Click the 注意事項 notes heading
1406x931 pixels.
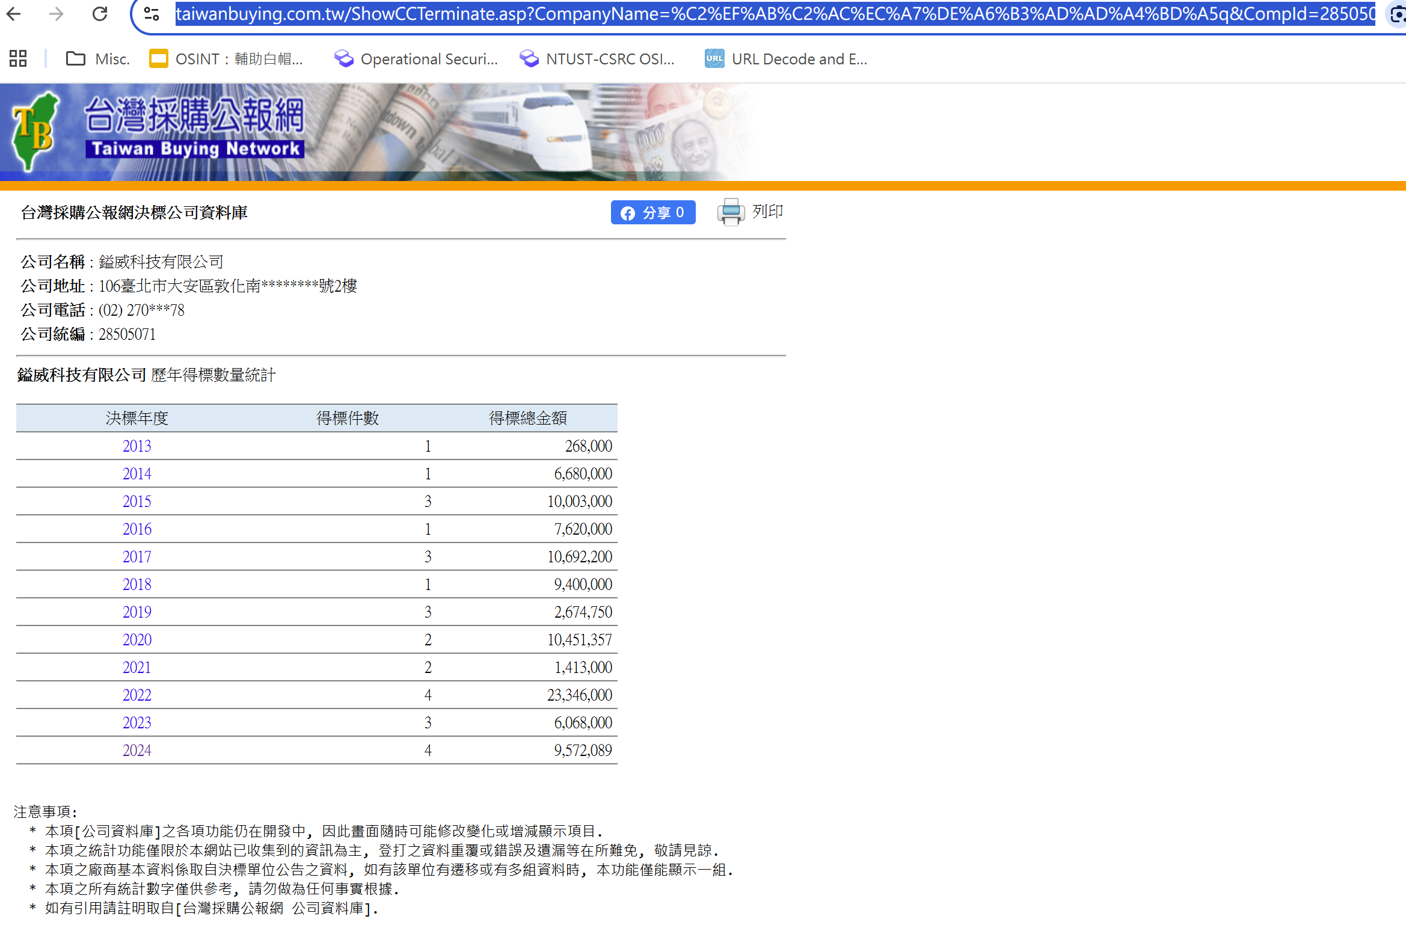click(46, 812)
